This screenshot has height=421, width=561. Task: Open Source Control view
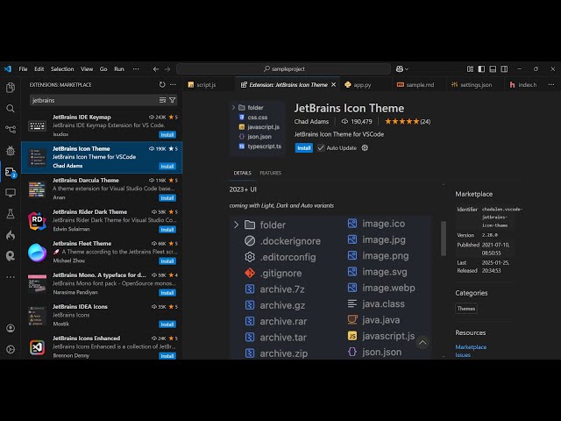pyautogui.click(x=11, y=130)
